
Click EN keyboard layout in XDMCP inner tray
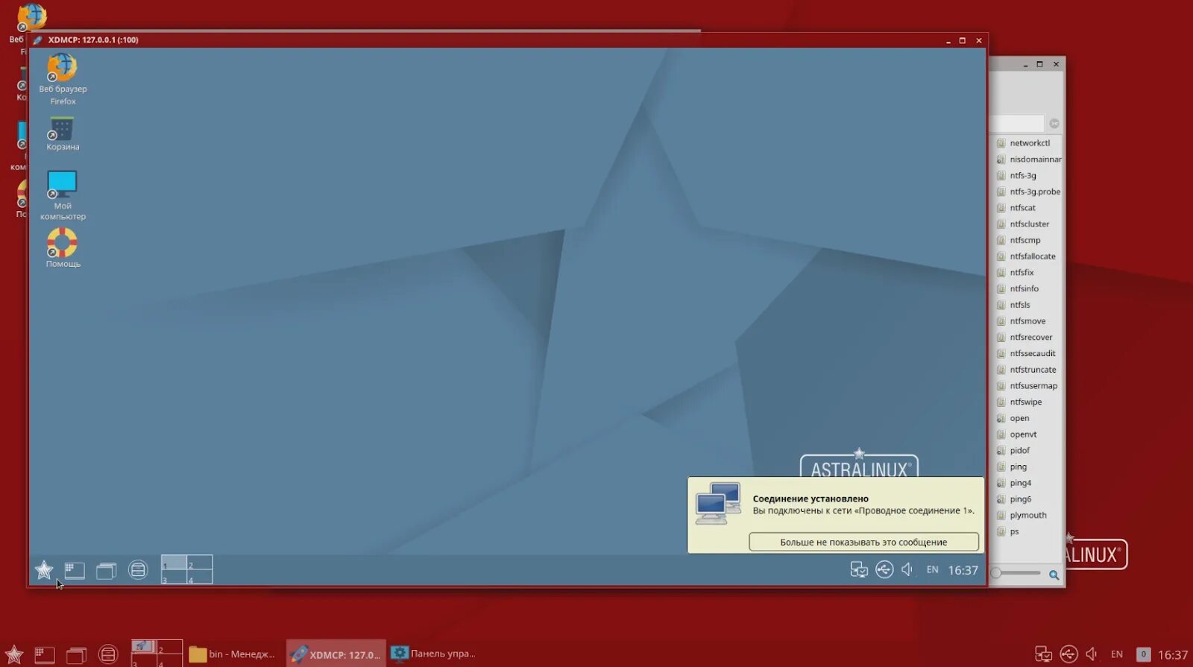(x=932, y=569)
